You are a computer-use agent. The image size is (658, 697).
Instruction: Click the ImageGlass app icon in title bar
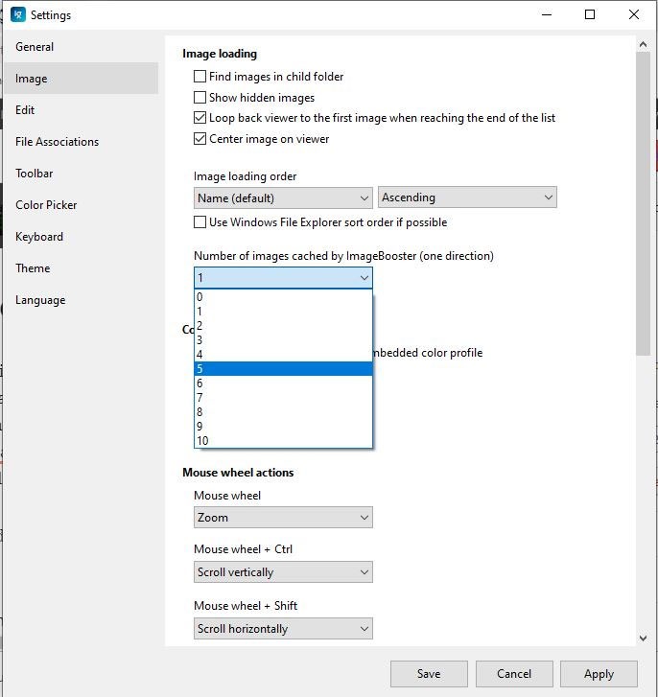[16, 15]
